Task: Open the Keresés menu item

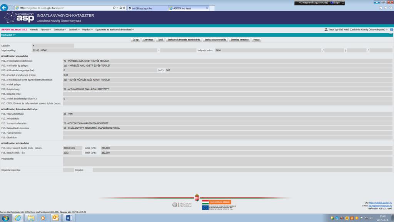Action: click(x=34, y=29)
